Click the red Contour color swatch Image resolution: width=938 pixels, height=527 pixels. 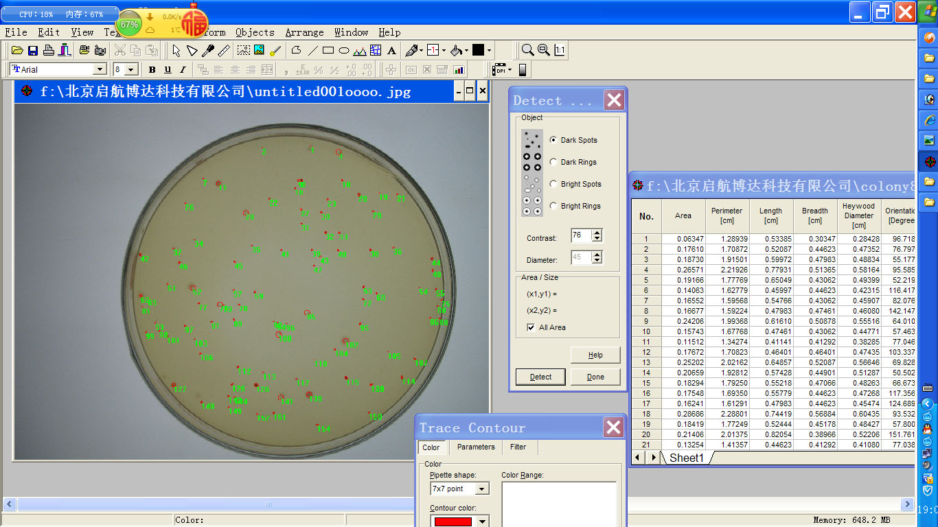(453, 522)
